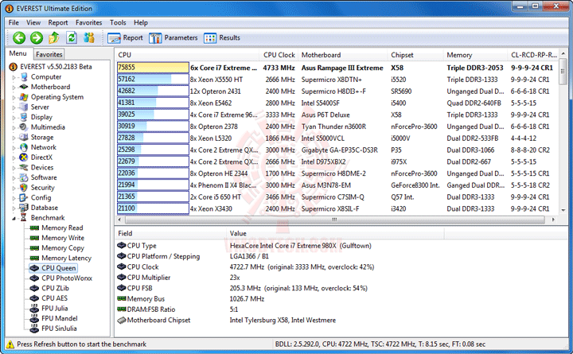Screen dimensions: 573x354
Task: Select the Config tree icon
Action: [24, 197]
